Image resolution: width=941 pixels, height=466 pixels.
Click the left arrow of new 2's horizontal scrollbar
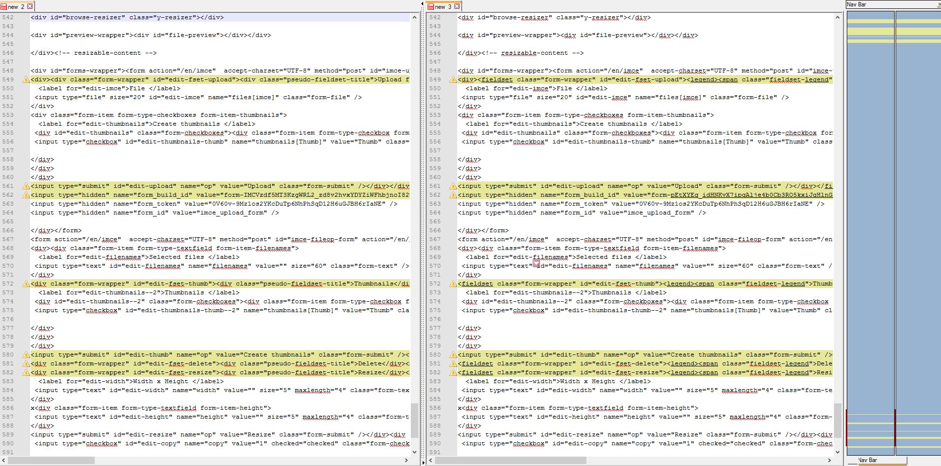click(x=4, y=460)
